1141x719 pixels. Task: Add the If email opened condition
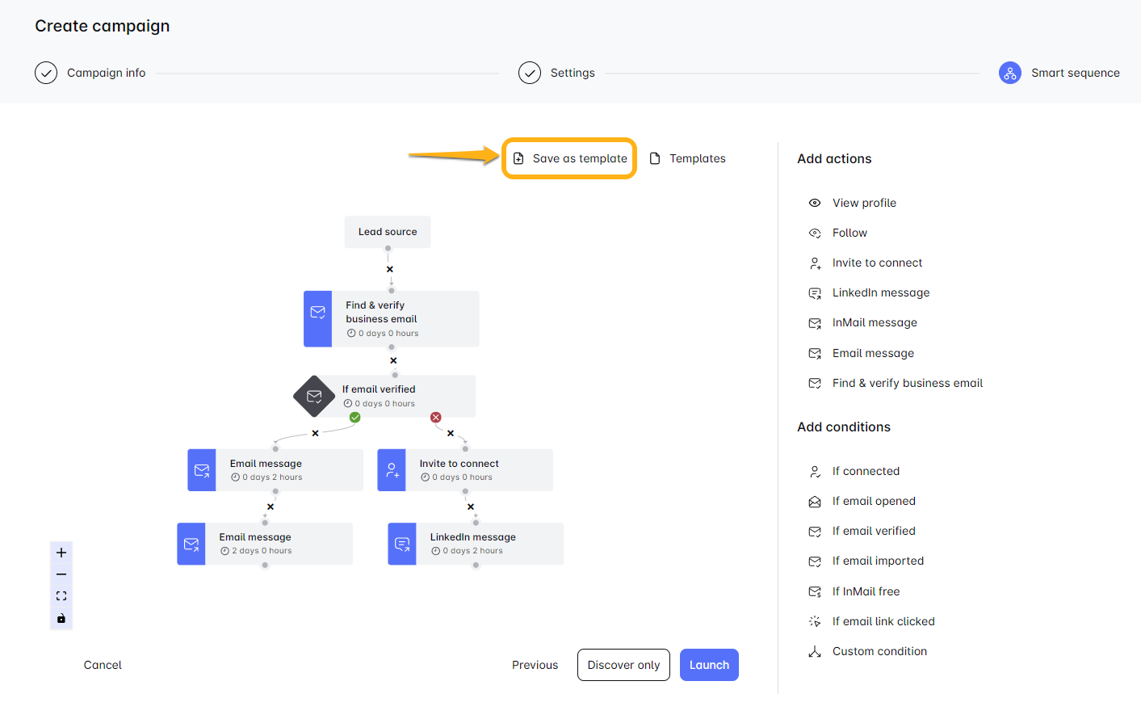pos(874,501)
